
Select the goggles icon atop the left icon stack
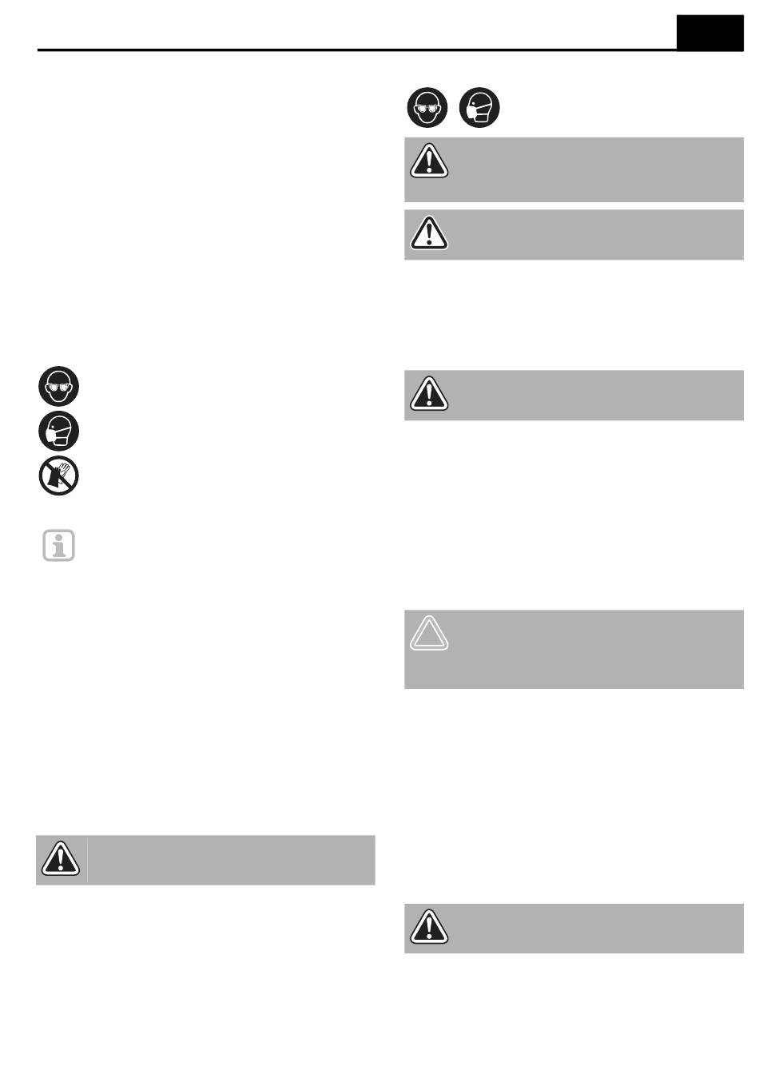pyautogui.click(x=58, y=386)
